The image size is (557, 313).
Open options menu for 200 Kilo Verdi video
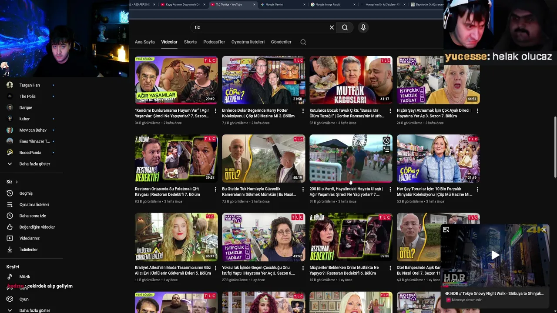(390, 190)
